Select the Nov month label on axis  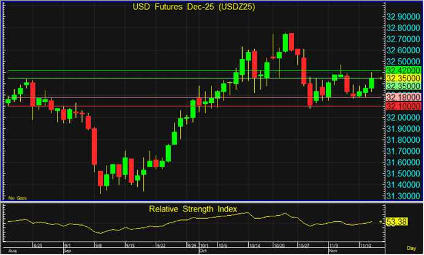(x=333, y=251)
